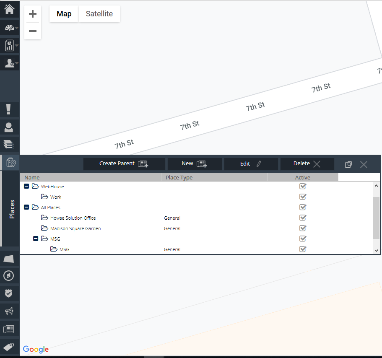Select the Work row under WebHouse
This screenshot has height=358, width=382.
click(196, 197)
